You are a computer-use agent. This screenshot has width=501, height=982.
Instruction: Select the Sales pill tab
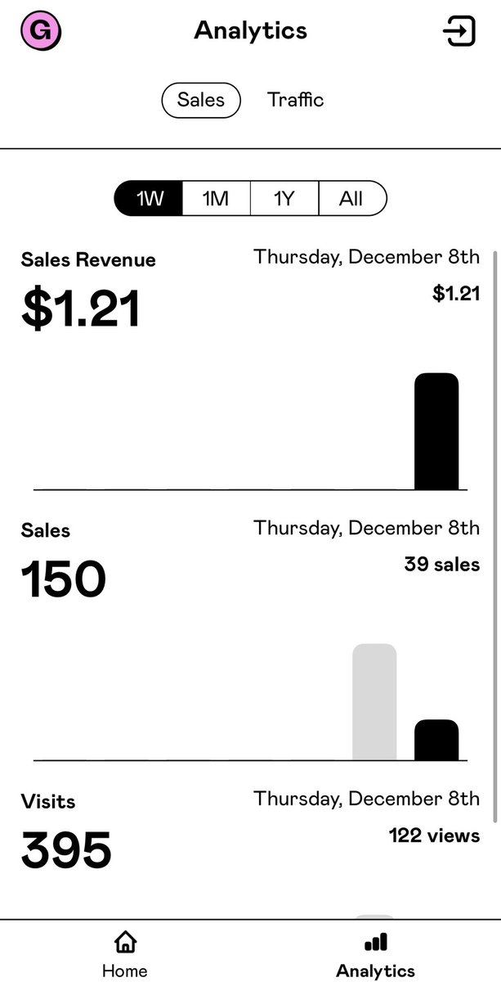pos(201,100)
